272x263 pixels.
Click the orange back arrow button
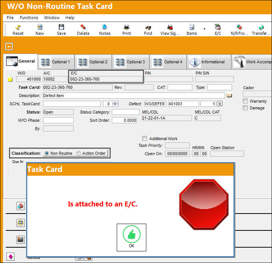point(9,46)
